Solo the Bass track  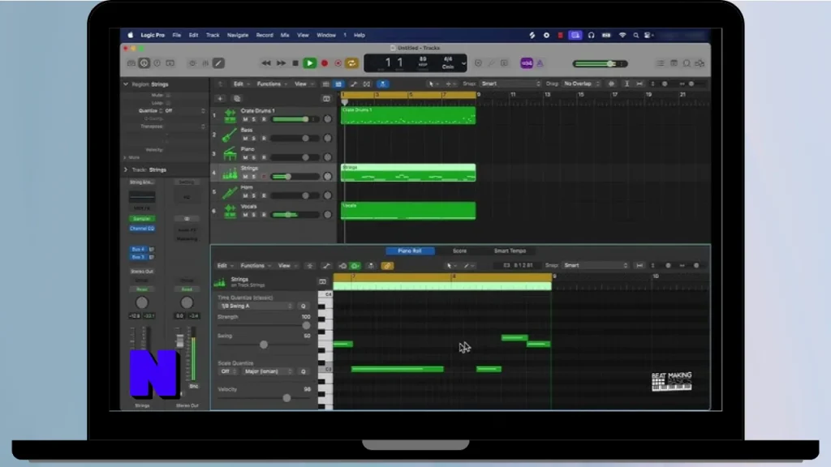pyautogui.click(x=254, y=139)
